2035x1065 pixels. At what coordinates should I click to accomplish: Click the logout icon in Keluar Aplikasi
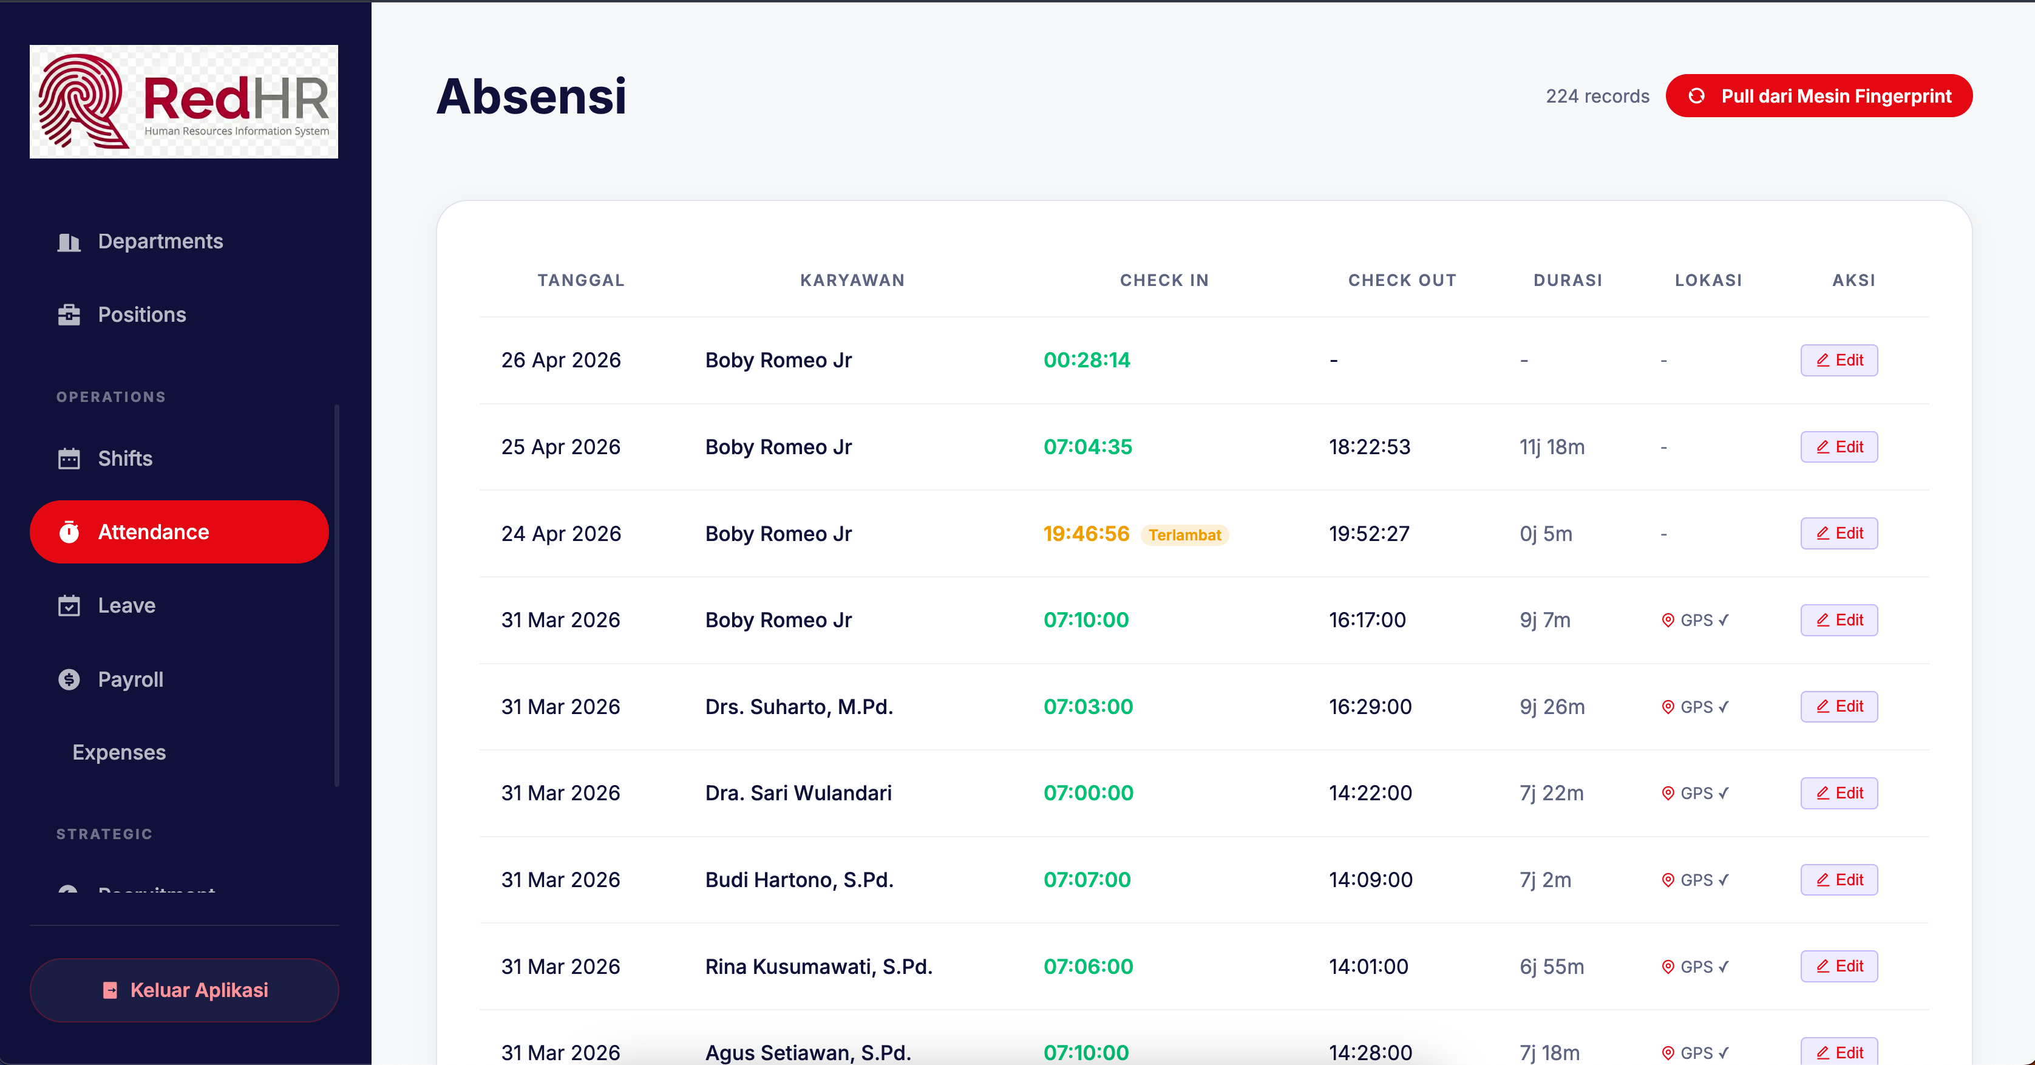coord(110,990)
